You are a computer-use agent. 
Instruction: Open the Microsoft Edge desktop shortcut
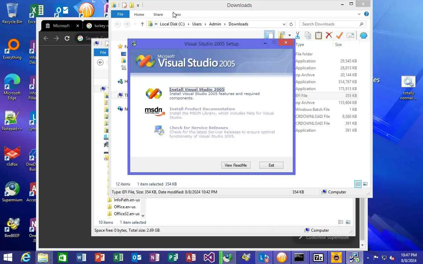(12, 87)
